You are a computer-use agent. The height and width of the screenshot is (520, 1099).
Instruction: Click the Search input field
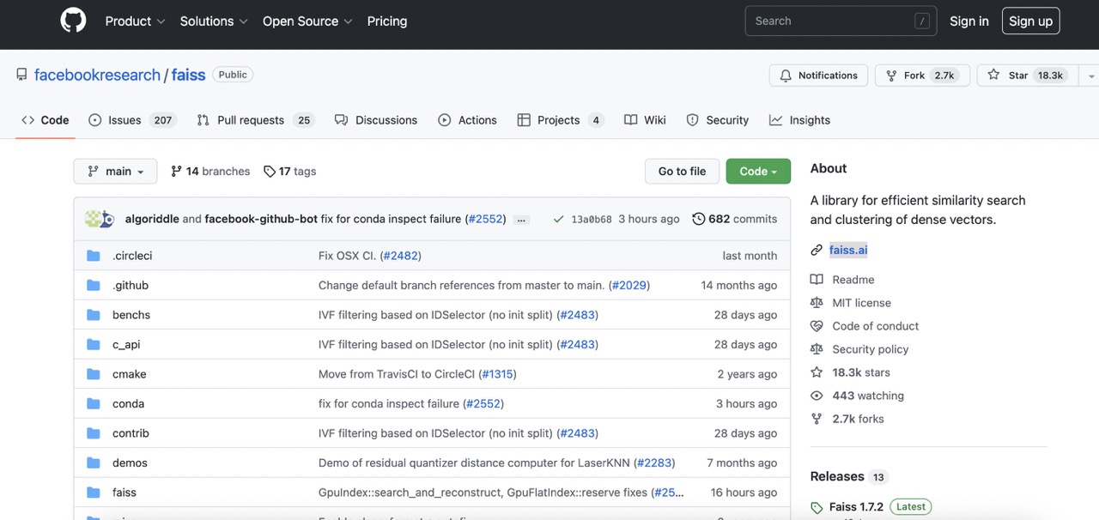point(841,21)
